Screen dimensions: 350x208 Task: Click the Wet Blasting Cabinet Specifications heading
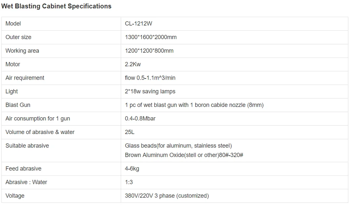pos(56,6)
